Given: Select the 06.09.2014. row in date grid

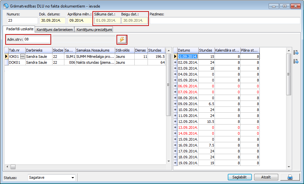Looking at the screenshot, I should pos(188,86).
